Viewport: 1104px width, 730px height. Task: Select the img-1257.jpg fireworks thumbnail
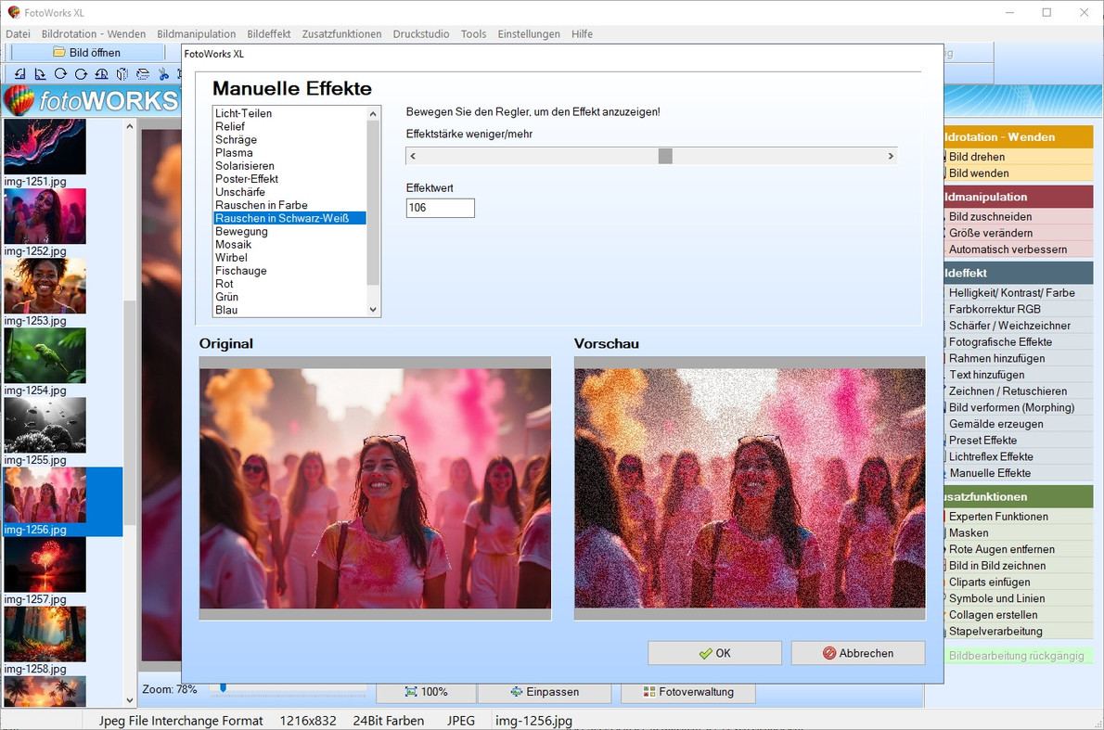45,565
